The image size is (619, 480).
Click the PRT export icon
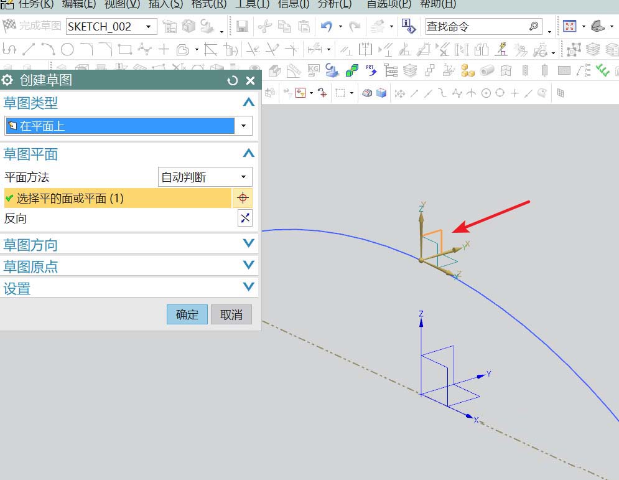[x=371, y=71]
